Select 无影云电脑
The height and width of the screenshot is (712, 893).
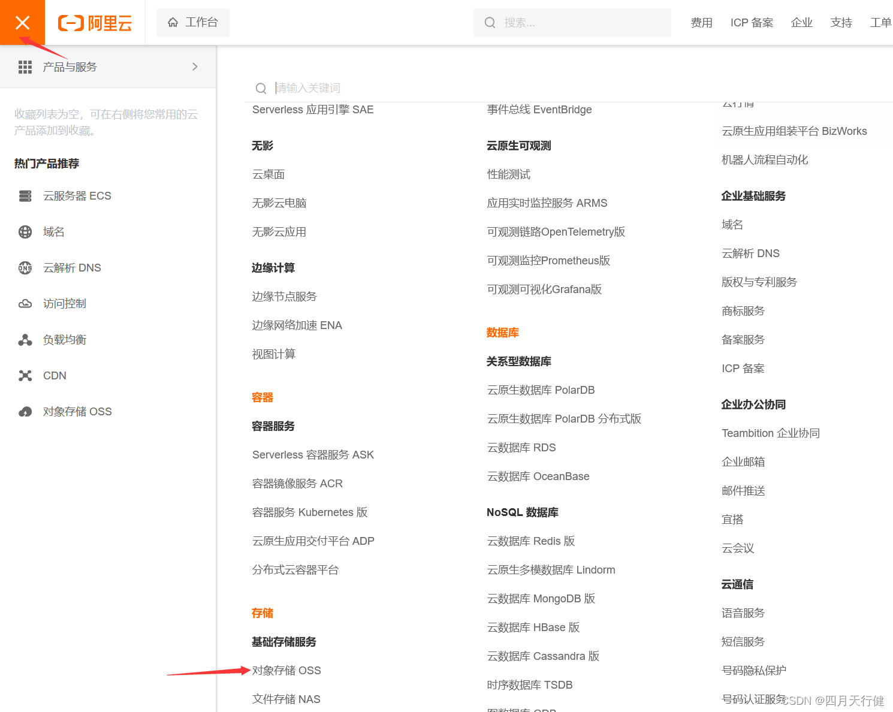[279, 203]
